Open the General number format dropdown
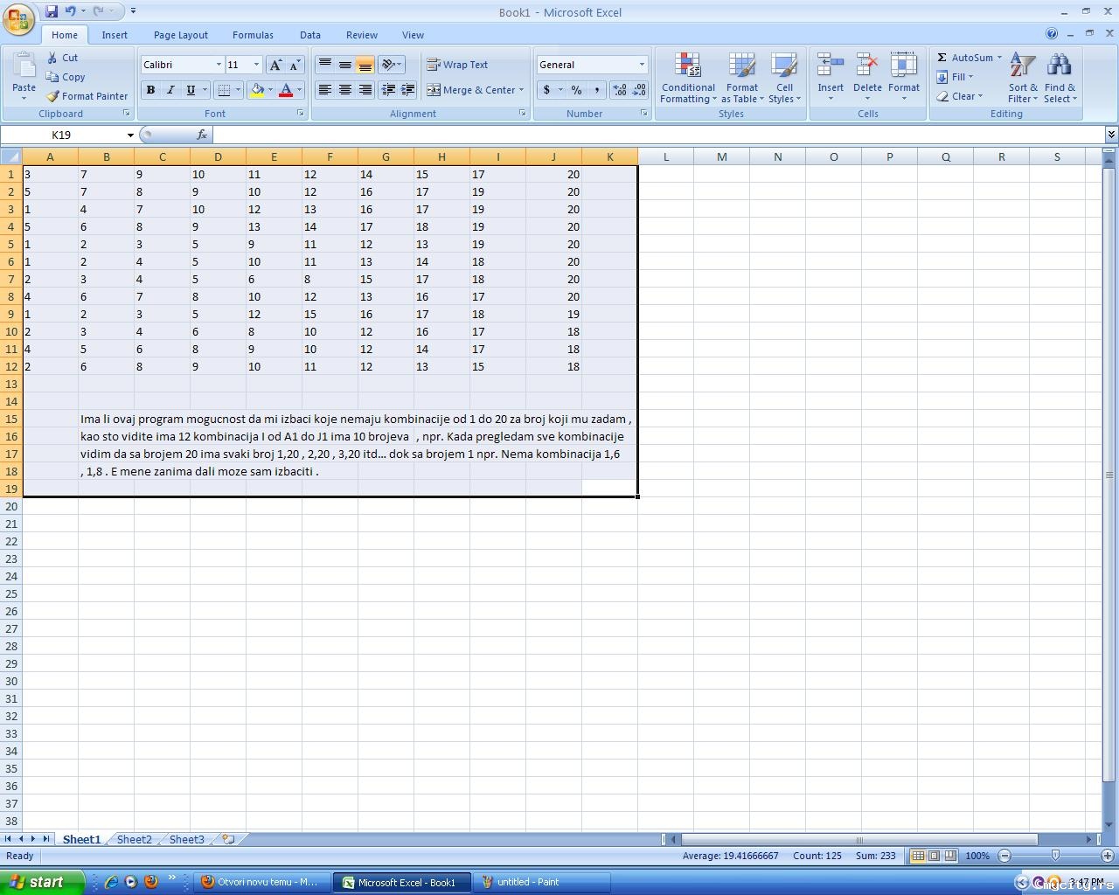 pyautogui.click(x=642, y=65)
